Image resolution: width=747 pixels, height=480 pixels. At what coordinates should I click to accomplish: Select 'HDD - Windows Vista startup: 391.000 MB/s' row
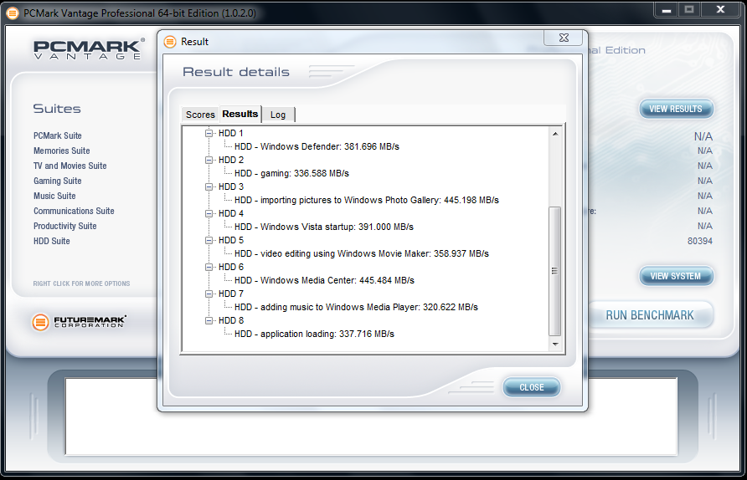[324, 227]
